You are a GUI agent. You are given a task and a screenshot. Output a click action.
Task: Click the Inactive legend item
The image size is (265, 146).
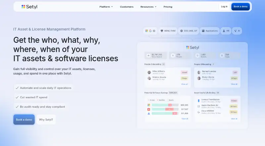(x=161, y=100)
